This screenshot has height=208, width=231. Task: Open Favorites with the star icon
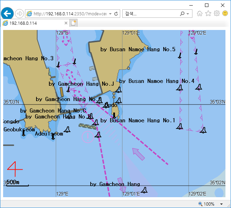tap(208, 14)
